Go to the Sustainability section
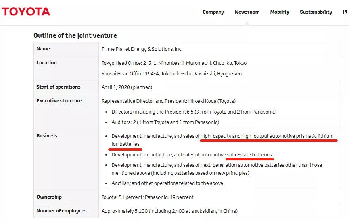Viewport: 349px width, 222px height. [316, 12]
